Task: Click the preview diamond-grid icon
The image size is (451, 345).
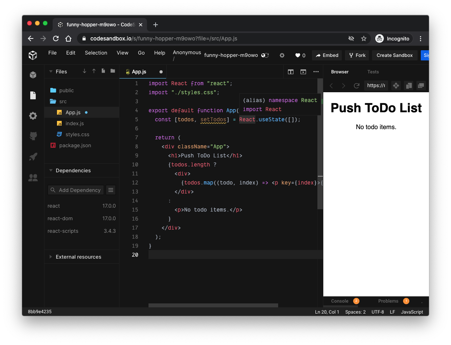Action: (x=396, y=86)
